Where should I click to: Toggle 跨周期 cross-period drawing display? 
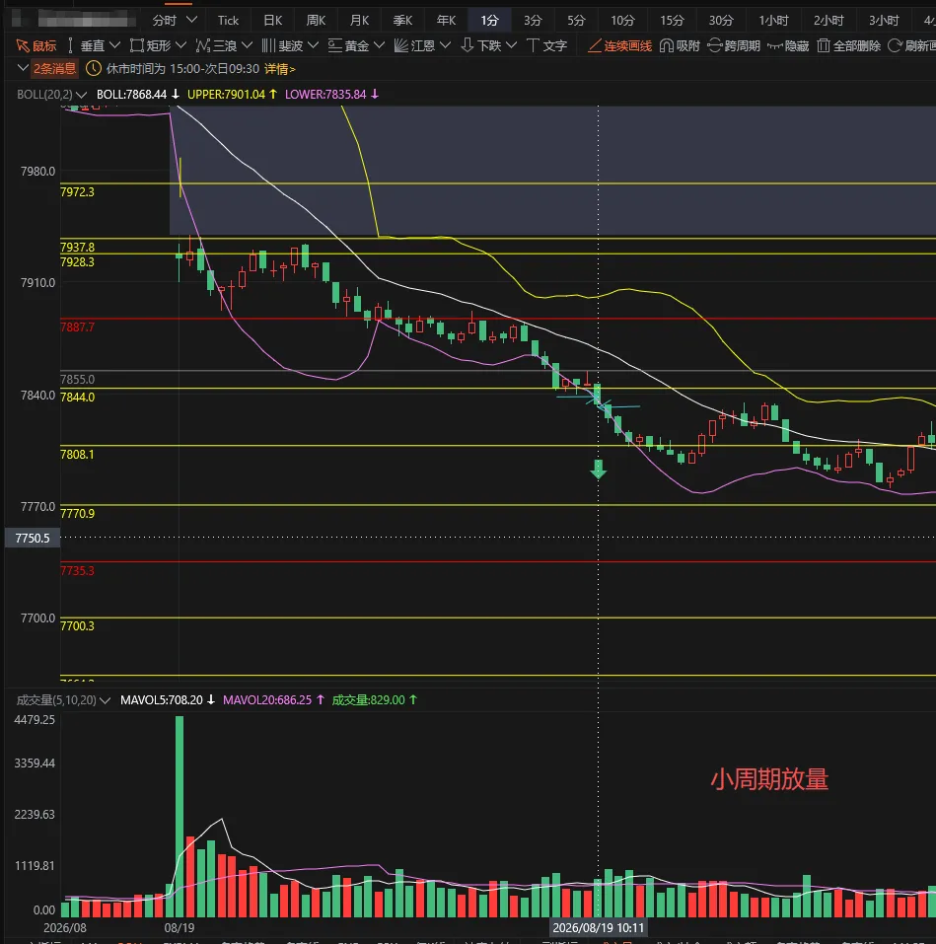pos(734,45)
